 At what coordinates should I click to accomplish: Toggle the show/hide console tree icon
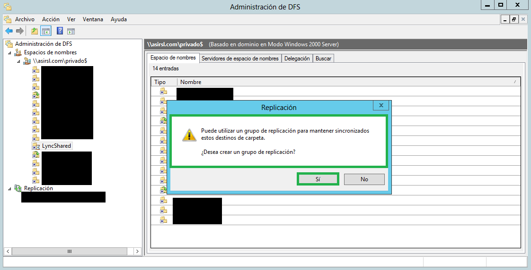tap(46, 31)
